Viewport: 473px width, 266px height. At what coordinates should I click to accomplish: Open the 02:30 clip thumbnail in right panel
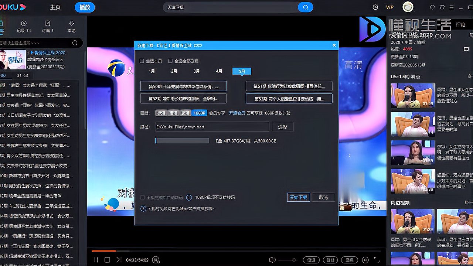coord(413,181)
